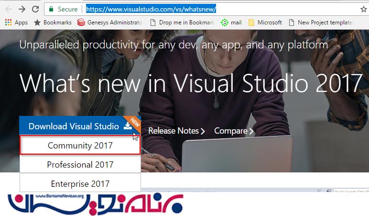Viewport: 369px width, 216px height.
Task: Go back to the previous page
Action: click(9, 9)
